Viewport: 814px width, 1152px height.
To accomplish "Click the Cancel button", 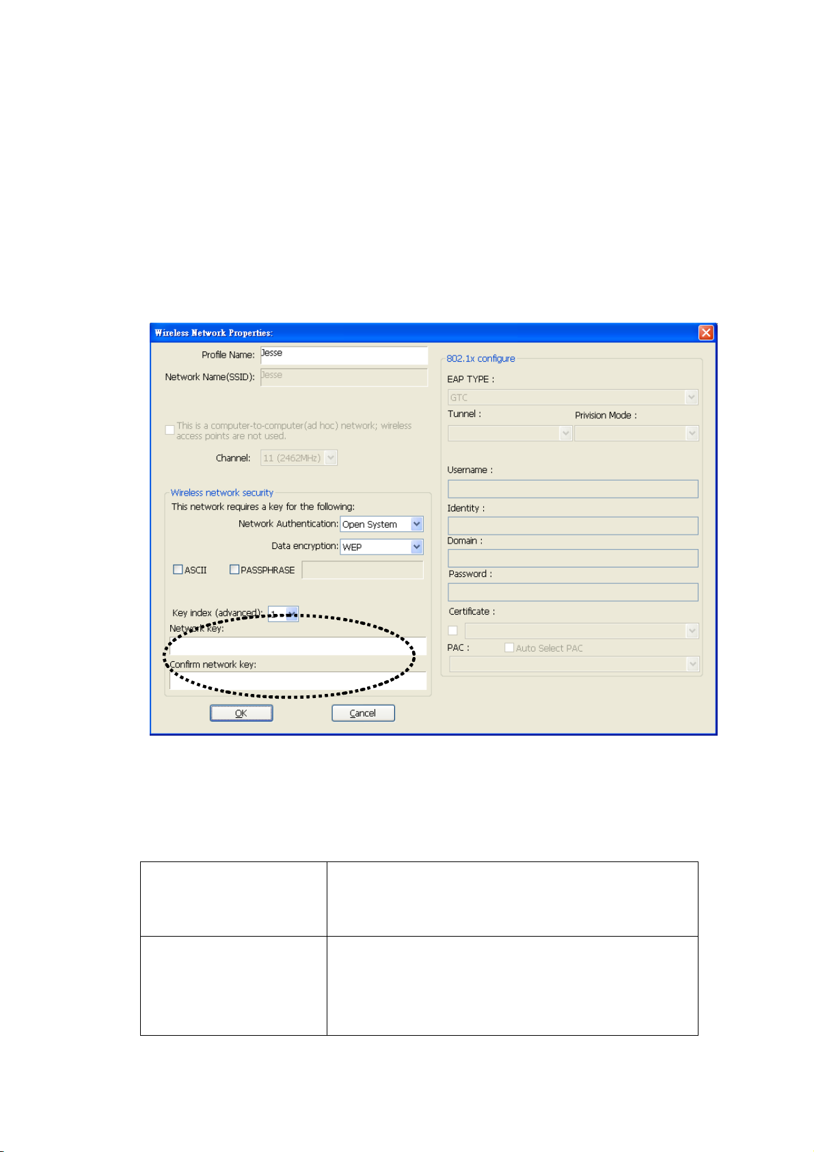I will pos(363,713).
